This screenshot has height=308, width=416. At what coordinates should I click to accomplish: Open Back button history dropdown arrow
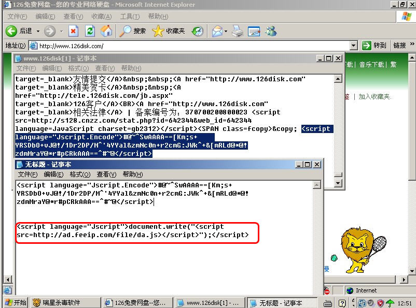(x=38, y=31)
